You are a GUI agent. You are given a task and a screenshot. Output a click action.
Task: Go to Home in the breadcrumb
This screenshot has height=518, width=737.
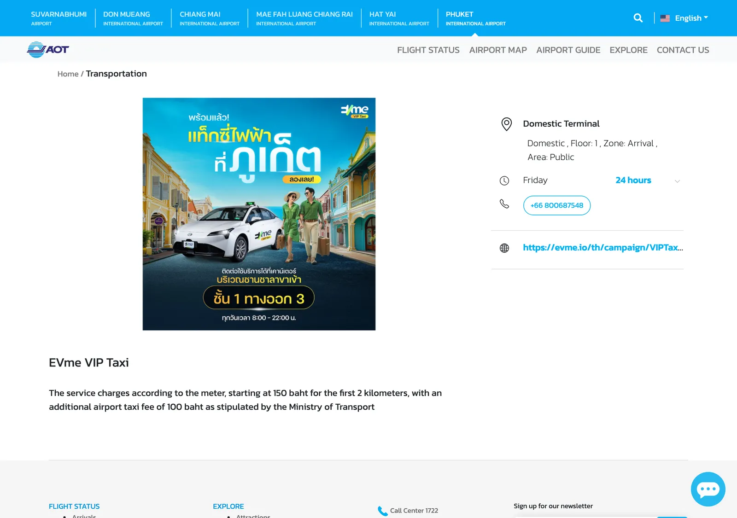pos(68,74)
